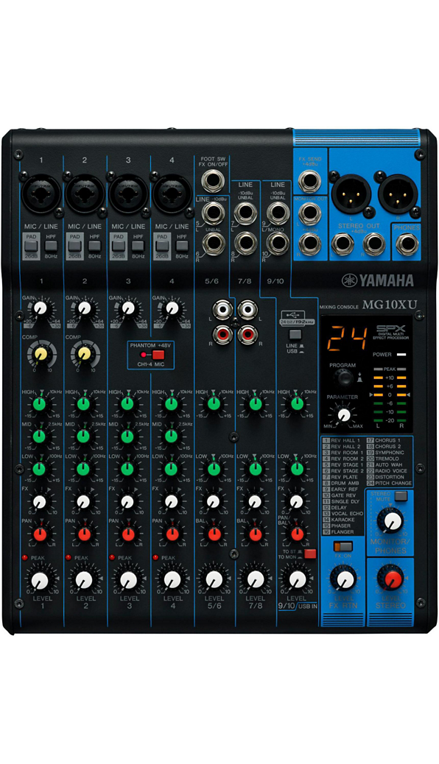This screenshot has width=439, height=764.
Task: Click the FX RTN LEVEL knob
Action: click(x=345, y=579)
